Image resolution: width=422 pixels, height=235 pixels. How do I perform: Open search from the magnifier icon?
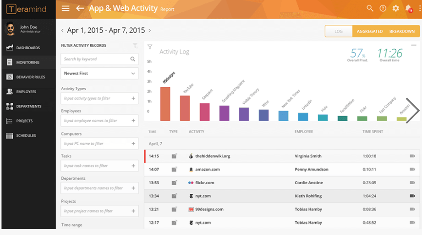click(370, 8)
